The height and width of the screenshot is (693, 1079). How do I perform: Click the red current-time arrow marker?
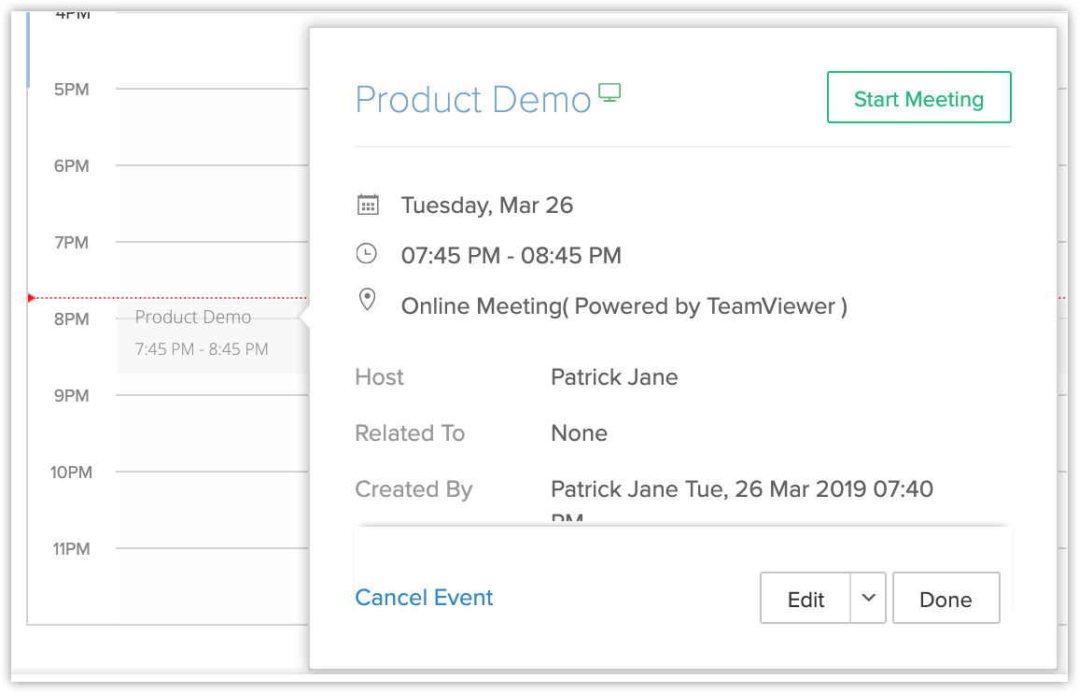(32, 298)
